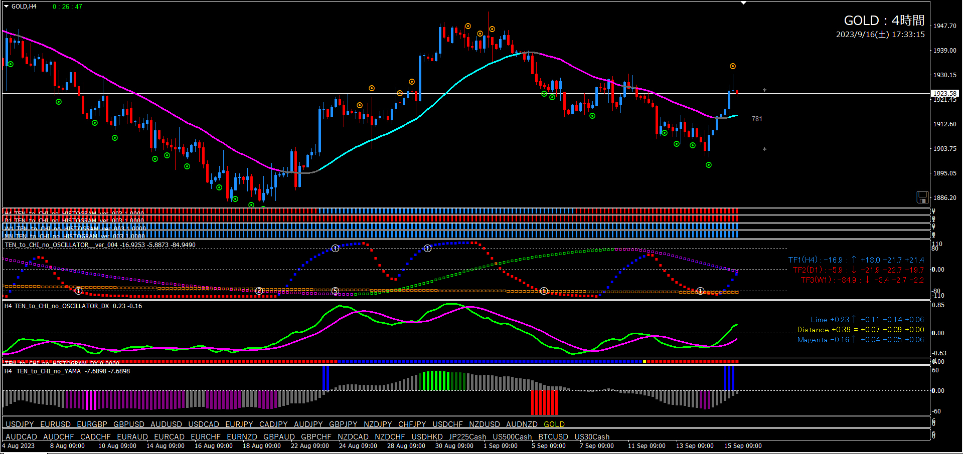The height and width of the screenshot is (454, 963).
Task: Click the USDCAD symbol button
Action: [x=204, y=424]
